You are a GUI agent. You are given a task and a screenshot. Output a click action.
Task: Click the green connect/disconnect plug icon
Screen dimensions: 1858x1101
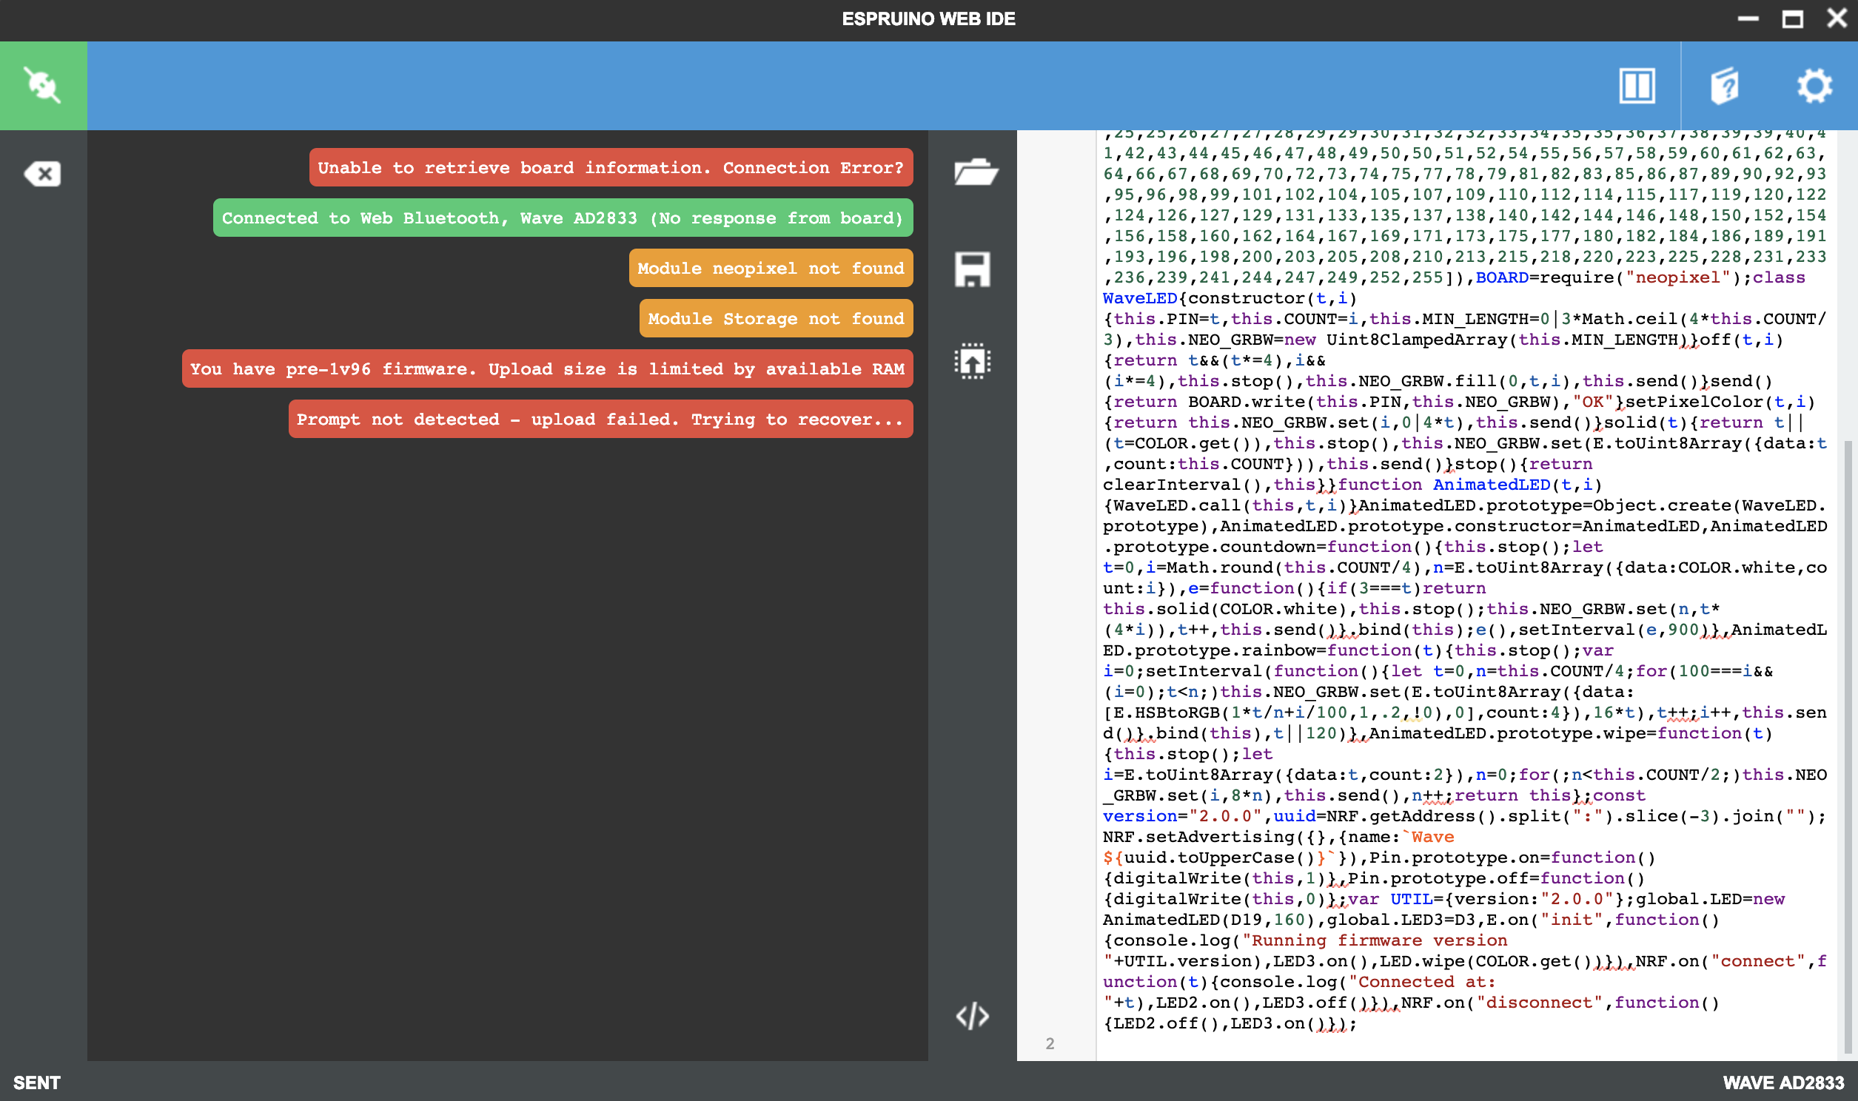[x=43, y=85]
